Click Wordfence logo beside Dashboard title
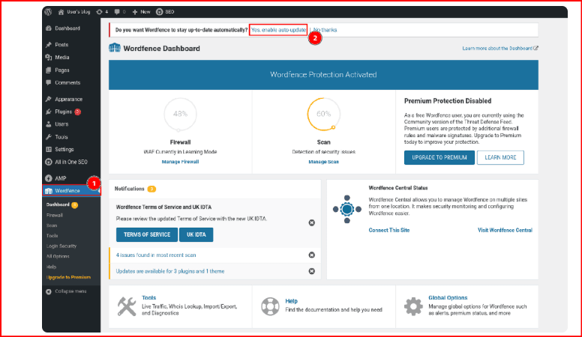 click(115, 48)
